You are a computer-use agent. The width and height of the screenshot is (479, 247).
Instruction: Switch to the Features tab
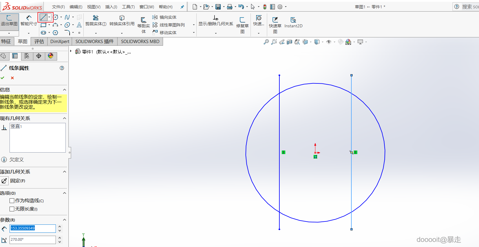(6, 41)
